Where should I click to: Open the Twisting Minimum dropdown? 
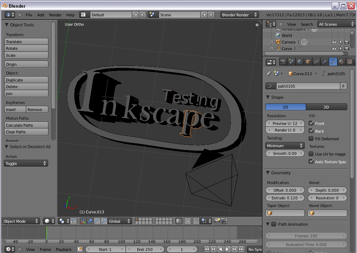(285, 146)
